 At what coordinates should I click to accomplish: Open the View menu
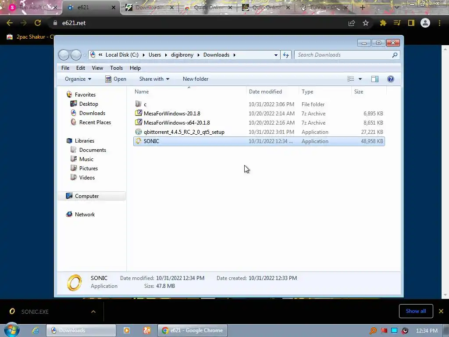[97, 68]
